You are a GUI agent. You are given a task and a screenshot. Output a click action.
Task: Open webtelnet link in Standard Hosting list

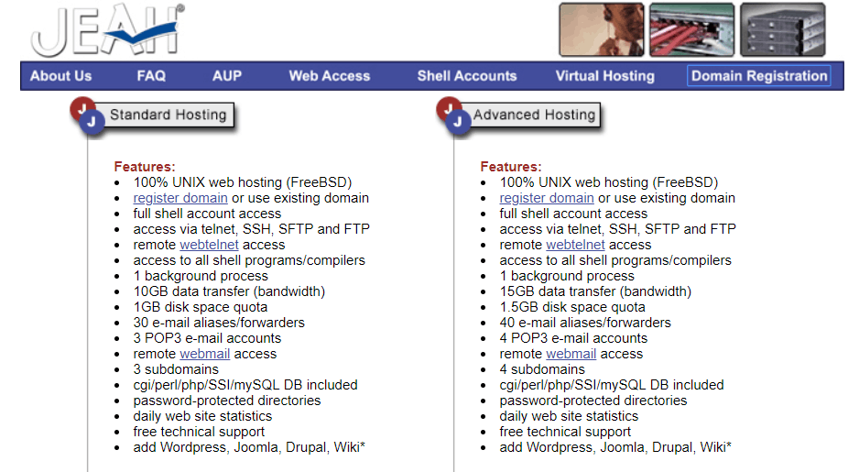210,245
